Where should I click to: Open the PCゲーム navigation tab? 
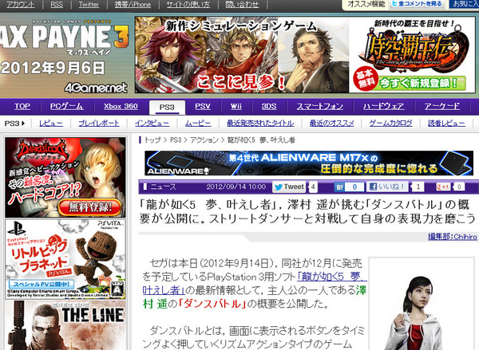pos(66,107)
